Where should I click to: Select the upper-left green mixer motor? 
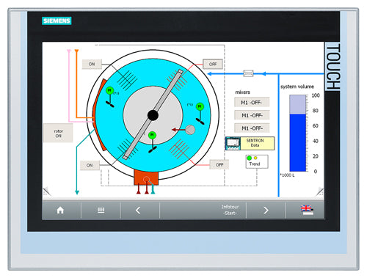109,90
